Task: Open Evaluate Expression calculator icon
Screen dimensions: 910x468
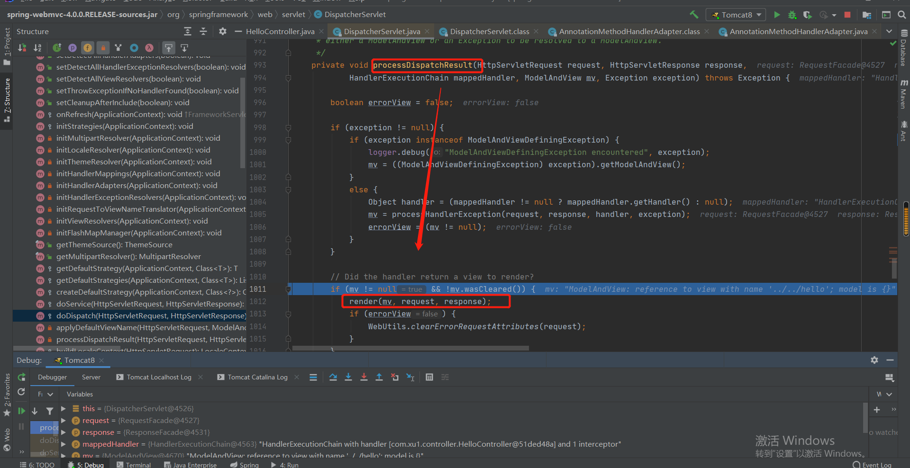Action: (x=429, y=377)
